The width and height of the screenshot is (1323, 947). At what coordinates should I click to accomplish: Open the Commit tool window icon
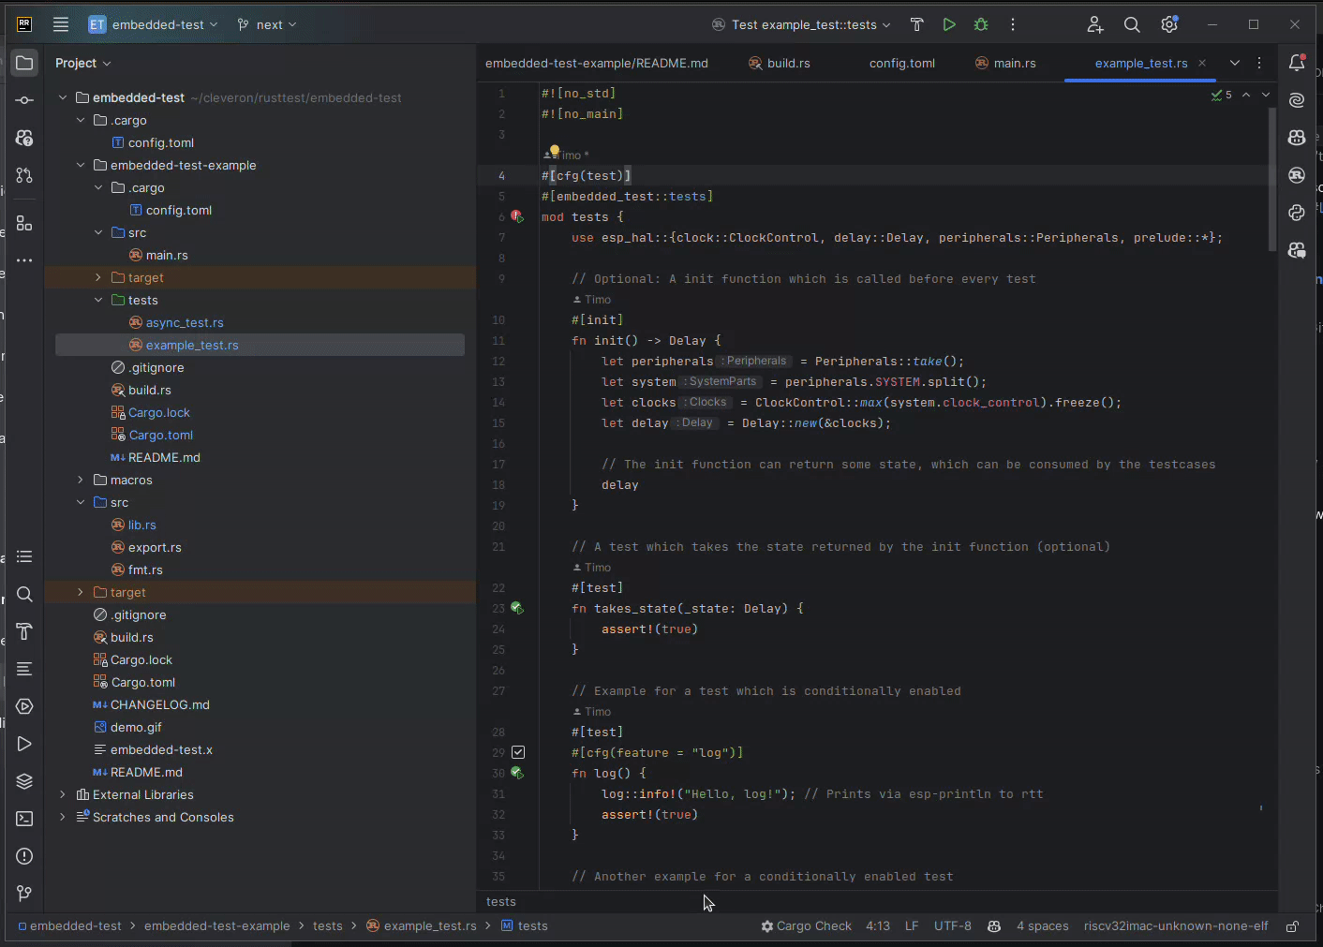(24, 100)
